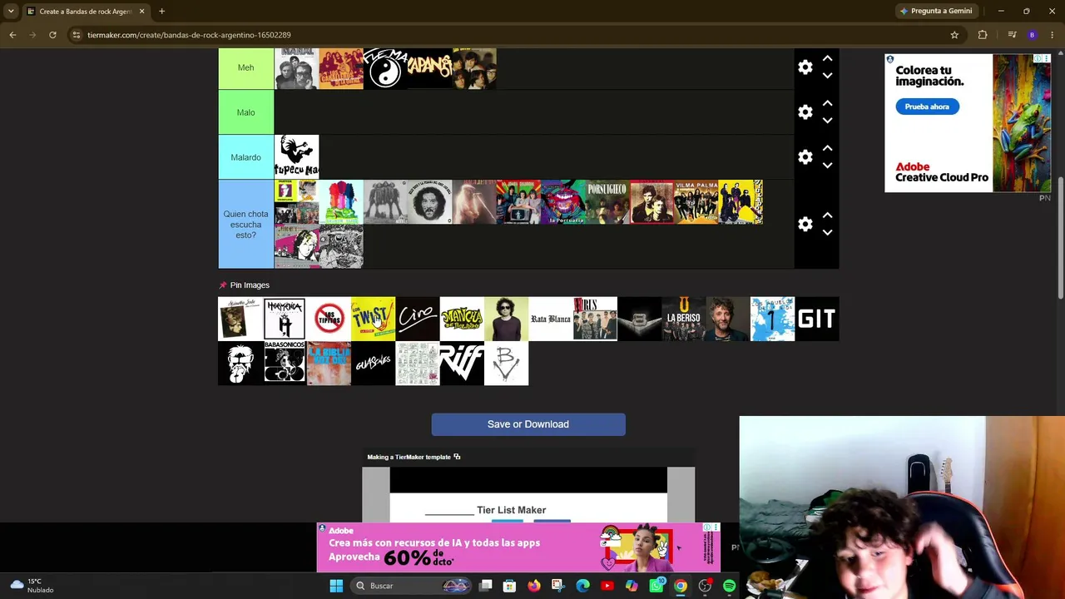Viewport: 1065px width, 599px height.
Task: Open Microsoft Edge from the taskbar
Action: (582, 586)
